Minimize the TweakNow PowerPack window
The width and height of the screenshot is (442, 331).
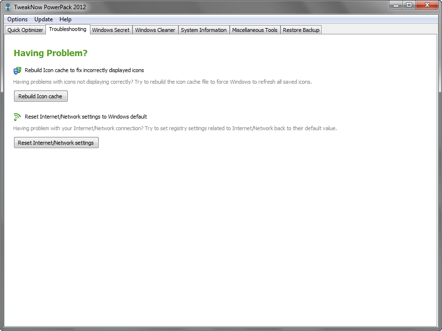click(396, 5)
